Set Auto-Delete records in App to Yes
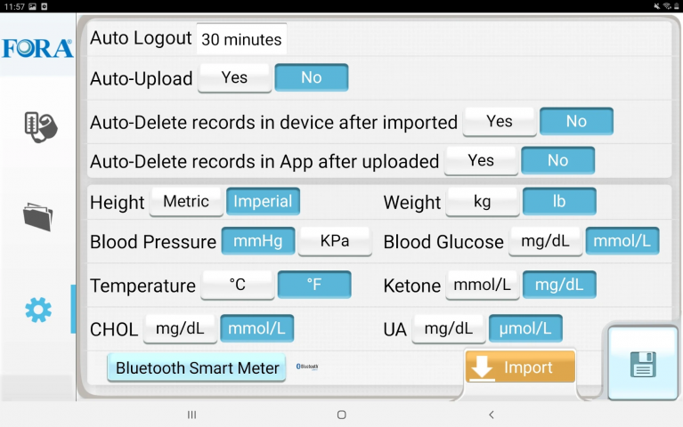Viewport: 683px width, 427px height. [x=481, y=161]
